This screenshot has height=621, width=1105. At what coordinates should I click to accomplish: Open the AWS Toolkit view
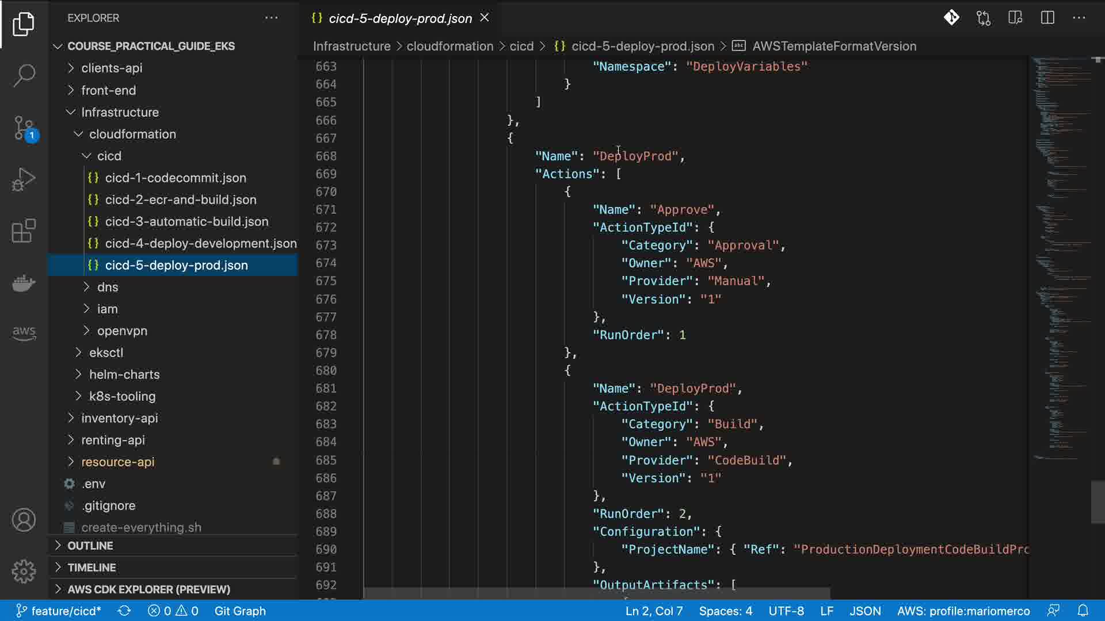click(x=24, y=332)
